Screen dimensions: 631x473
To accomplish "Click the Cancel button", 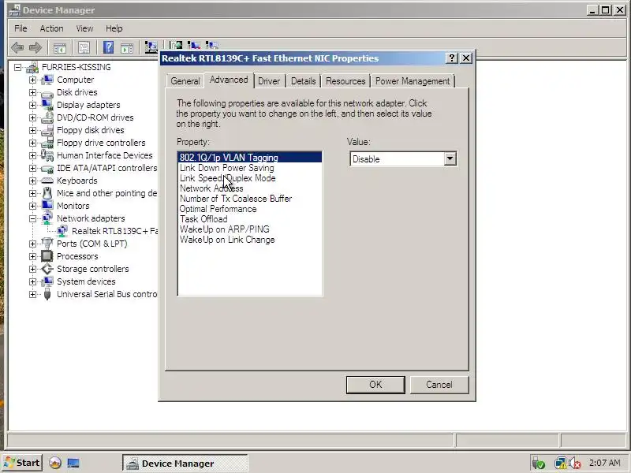I will click(439, 385).
